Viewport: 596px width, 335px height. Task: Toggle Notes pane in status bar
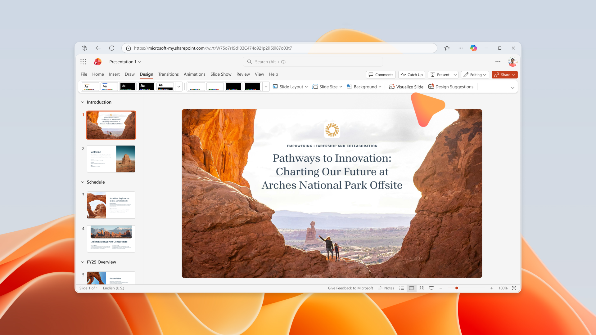click(386, 288)
